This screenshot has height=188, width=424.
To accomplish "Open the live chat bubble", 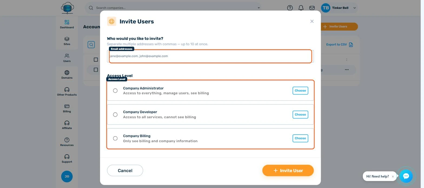I will pos(406,176).
